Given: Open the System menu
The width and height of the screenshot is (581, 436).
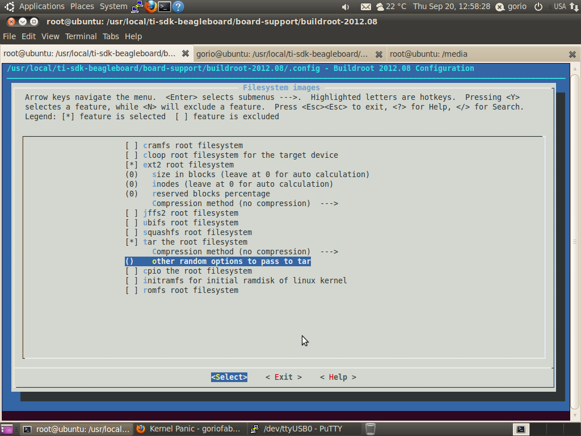Looking at the screenshot, I should [113, 7].
